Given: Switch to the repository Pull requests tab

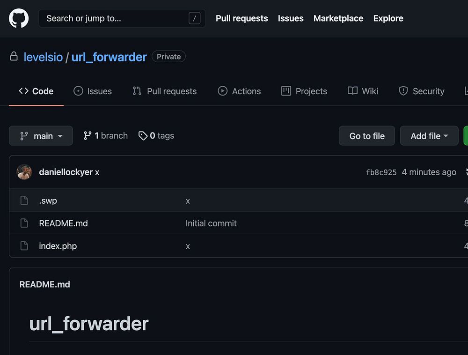Looking at the screenshot, I should pyautogui.click(x=164, y=91).
